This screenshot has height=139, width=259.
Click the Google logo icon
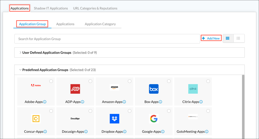(154, 119)
